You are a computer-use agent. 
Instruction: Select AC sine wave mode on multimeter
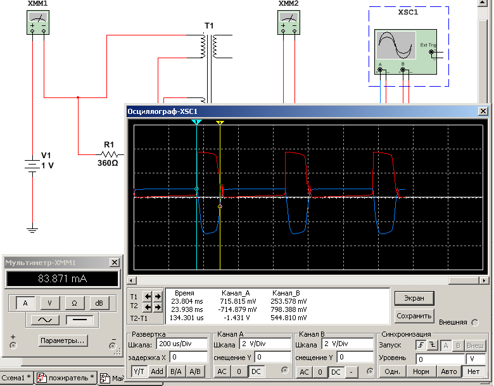[x=46, y=321]
